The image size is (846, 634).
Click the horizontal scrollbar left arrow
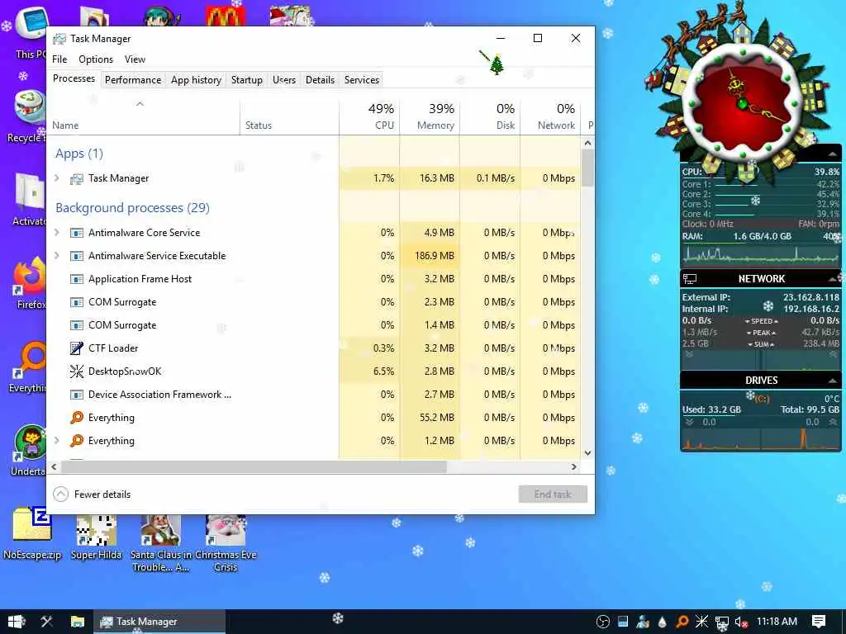pos(54,467)
